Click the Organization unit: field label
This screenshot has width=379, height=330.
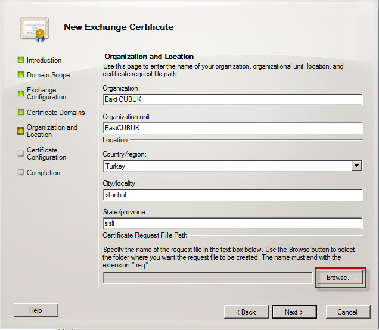click(x=127, y=117)
